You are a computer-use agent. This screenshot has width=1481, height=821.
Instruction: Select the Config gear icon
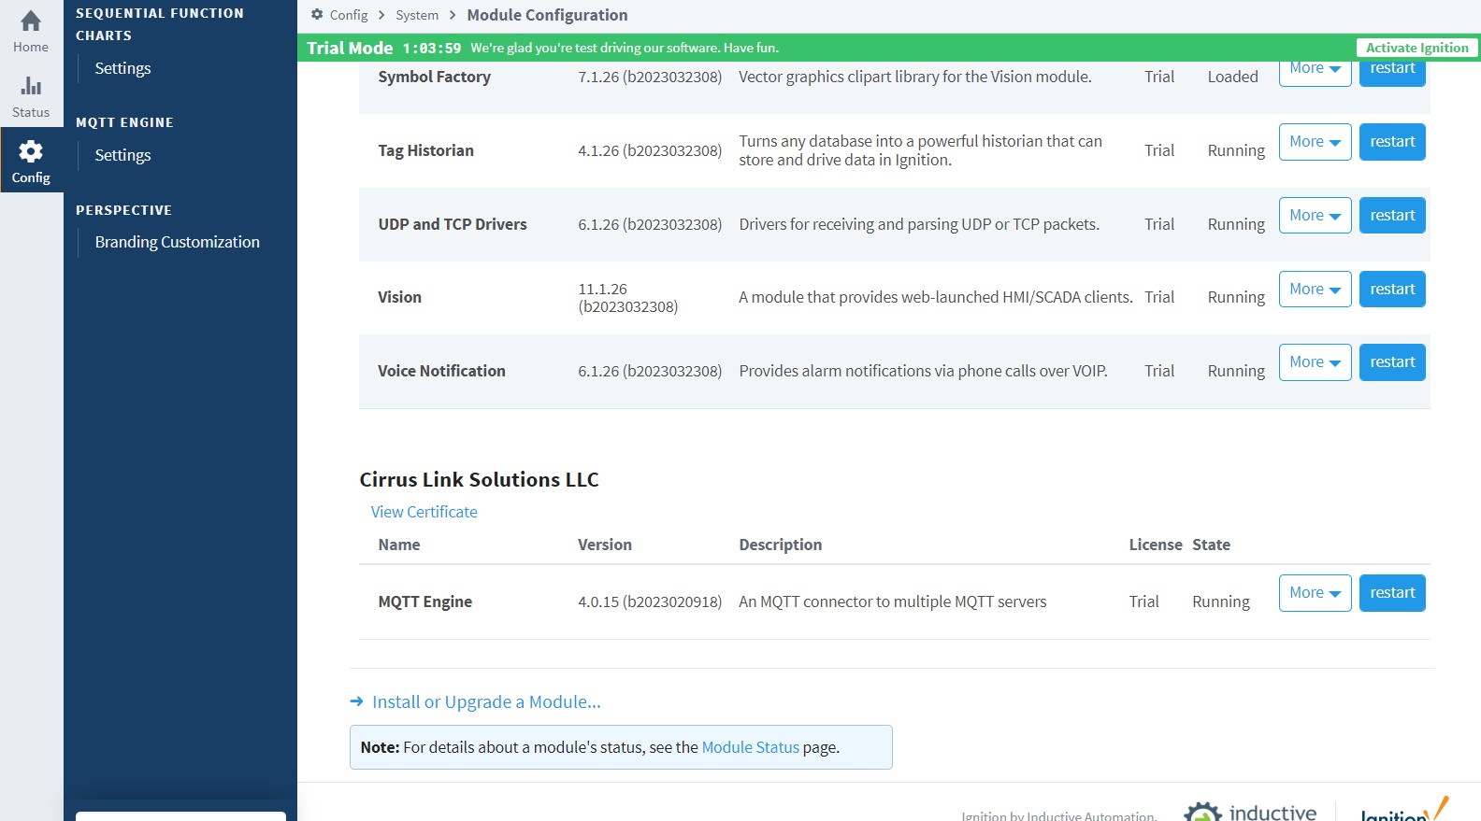(x=31, y=151)
